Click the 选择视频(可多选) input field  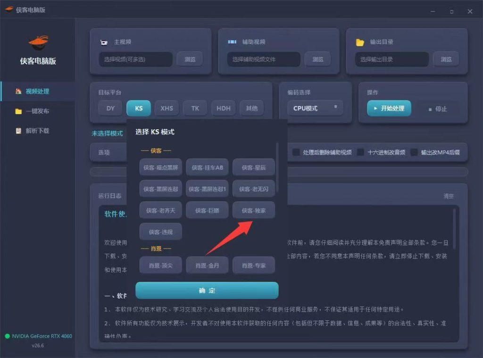tap(135, 59)
